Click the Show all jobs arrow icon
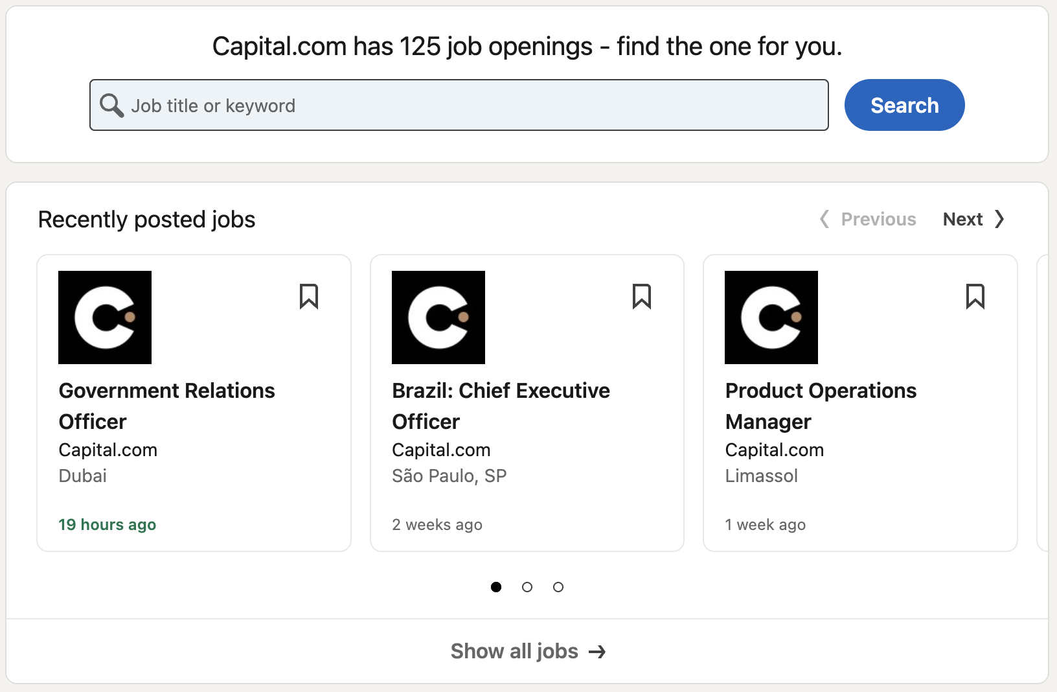The width and height of the screenshot is (1057, 692). click(x=597, y=651)
